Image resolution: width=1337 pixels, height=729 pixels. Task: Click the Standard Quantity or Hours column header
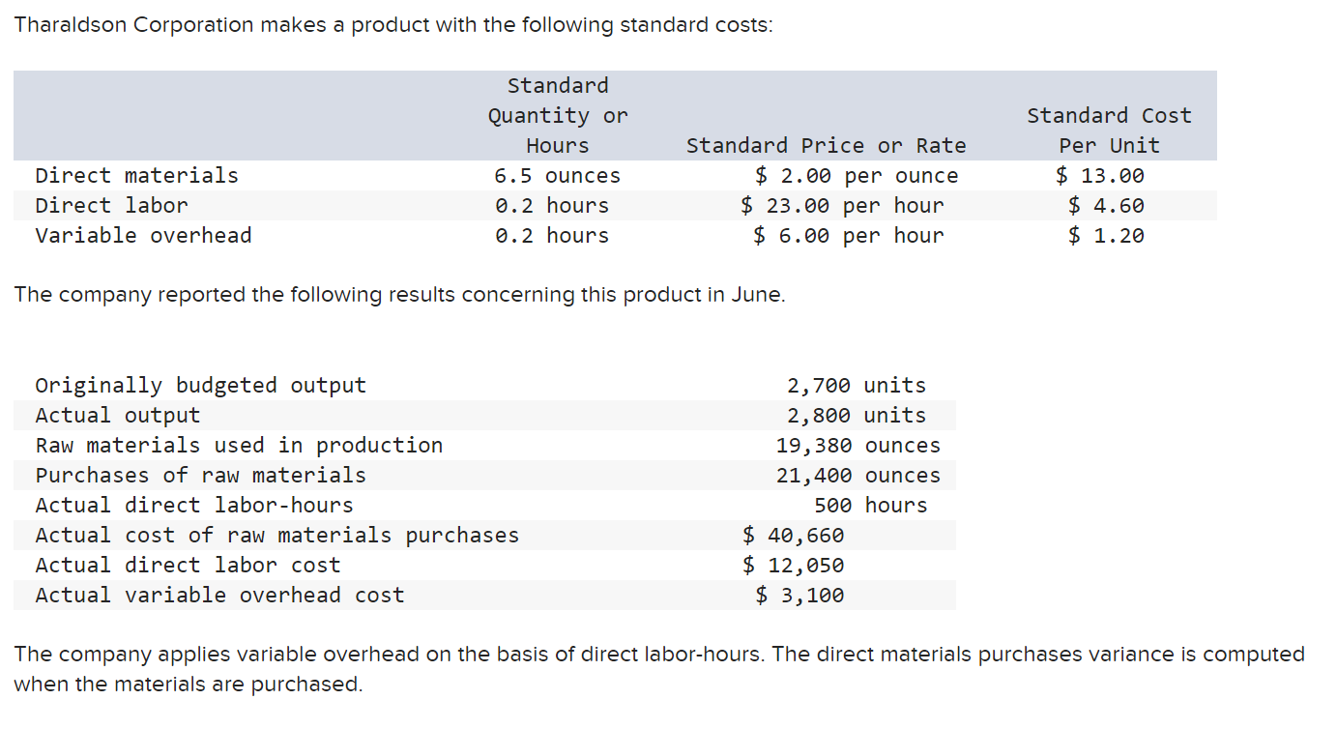(558, 115)
